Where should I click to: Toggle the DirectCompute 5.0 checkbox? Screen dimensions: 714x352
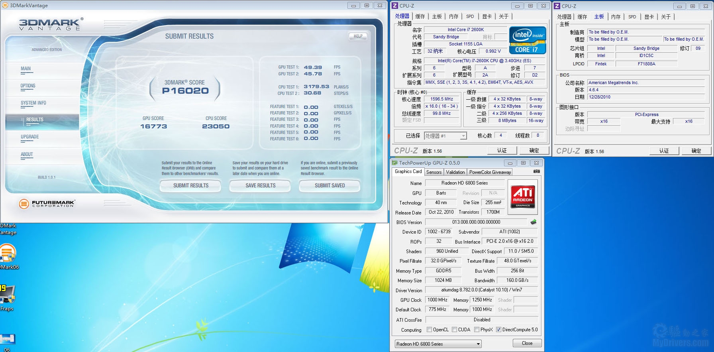pyautogui.click(x=498, y=330)
